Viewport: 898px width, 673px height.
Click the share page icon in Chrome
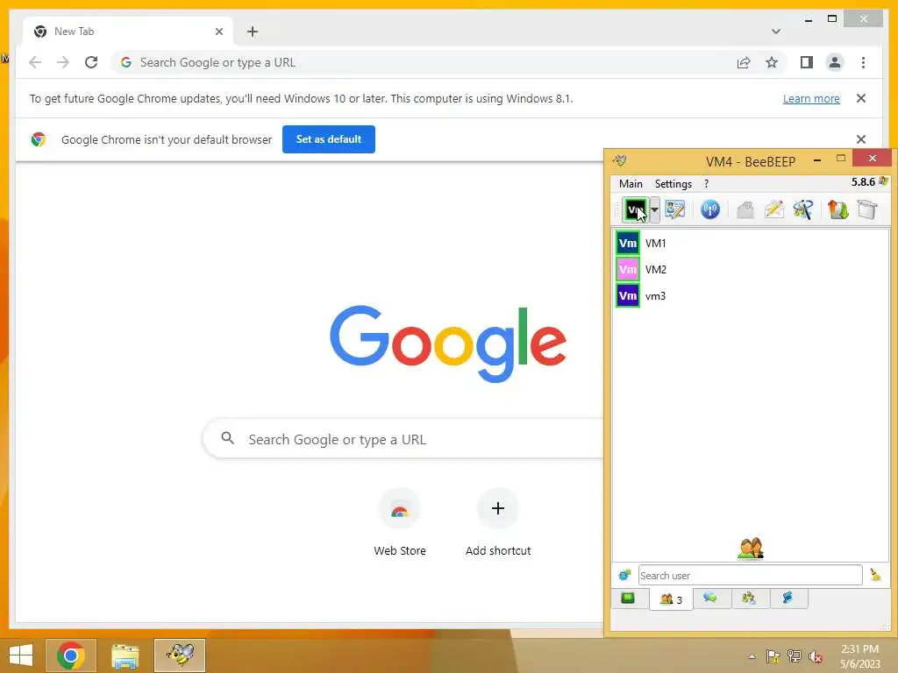pyautogui.click(x=744, y=62)
